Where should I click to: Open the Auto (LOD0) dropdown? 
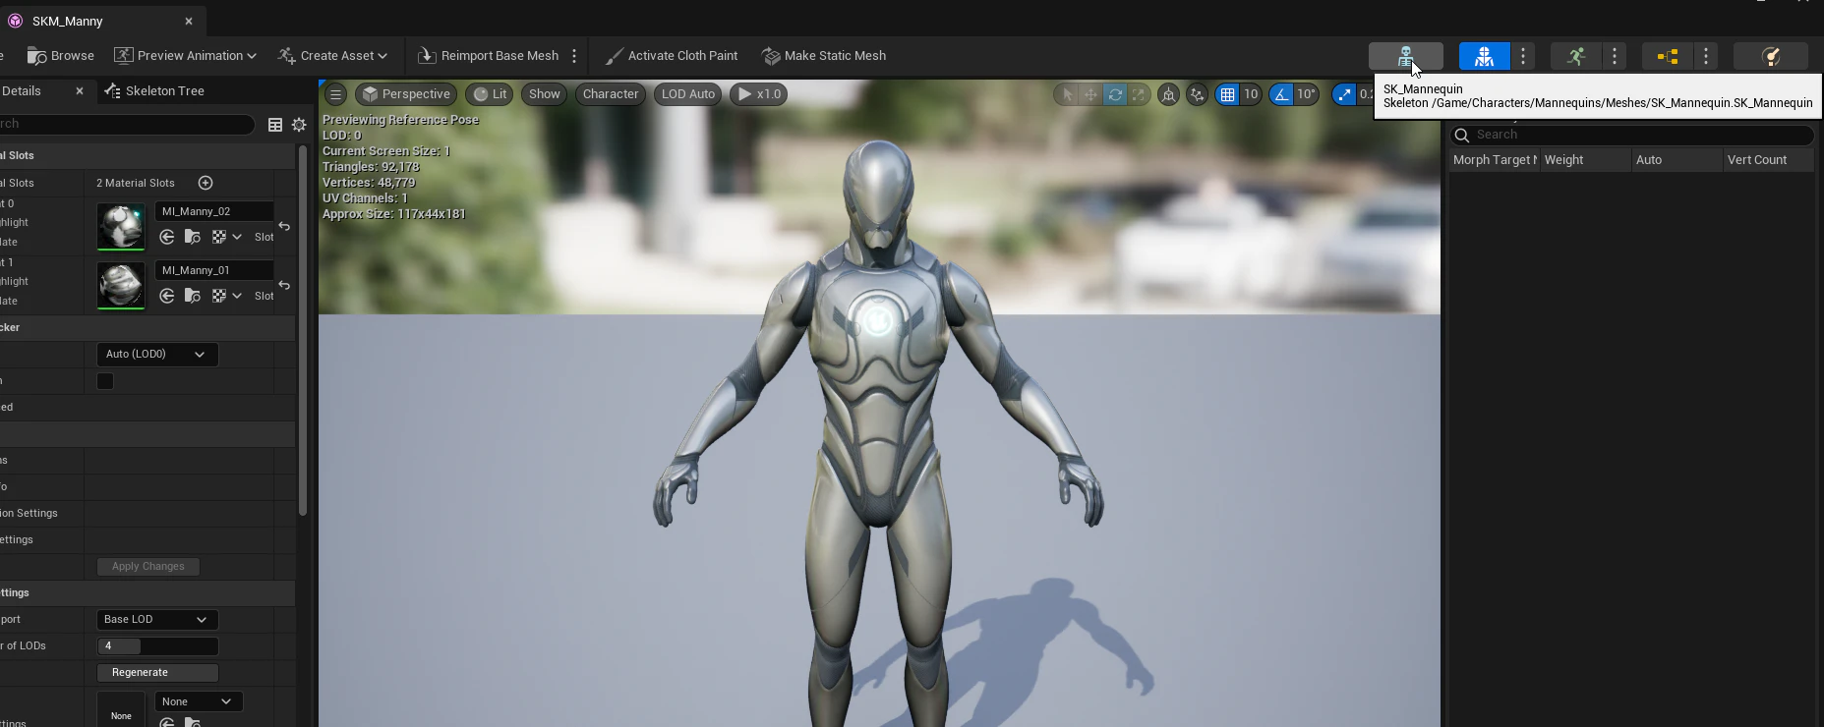[157, 354]
